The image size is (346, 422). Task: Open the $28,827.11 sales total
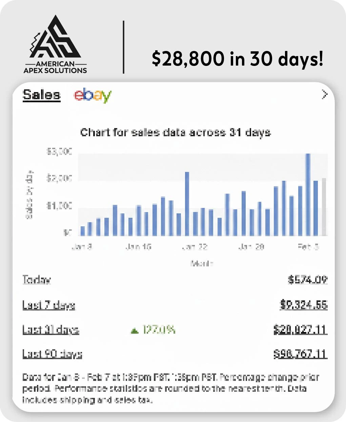(x=300, y=330)
